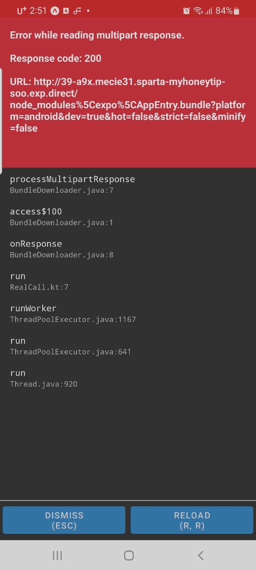Tap the bundle URL in error header
The width and height of the screenshot is (256, 570).
coord(128,105)
